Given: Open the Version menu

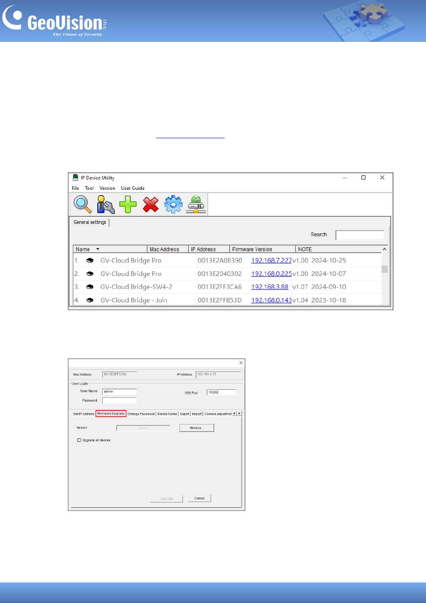Looking at the screenshot, I should point(107,188).
